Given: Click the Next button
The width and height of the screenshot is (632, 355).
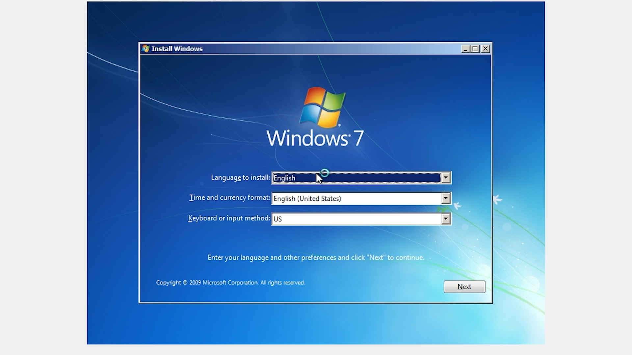Looking at the screenshot, I should click(x=464, y=287).
